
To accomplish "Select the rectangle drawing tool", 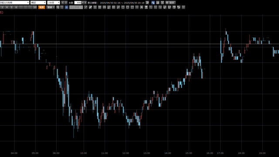I will point(132,7).
